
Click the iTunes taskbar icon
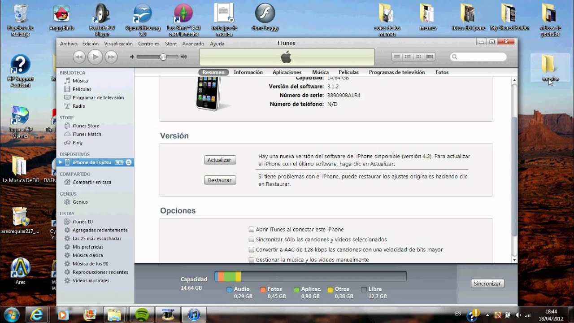pyautogui.click(x=194, y=314)
